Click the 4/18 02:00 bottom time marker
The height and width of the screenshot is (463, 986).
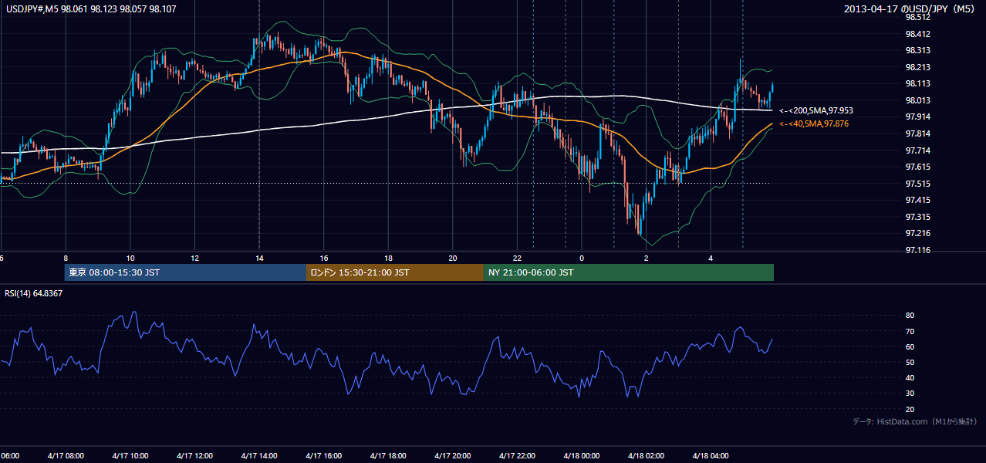coord(647,456)
